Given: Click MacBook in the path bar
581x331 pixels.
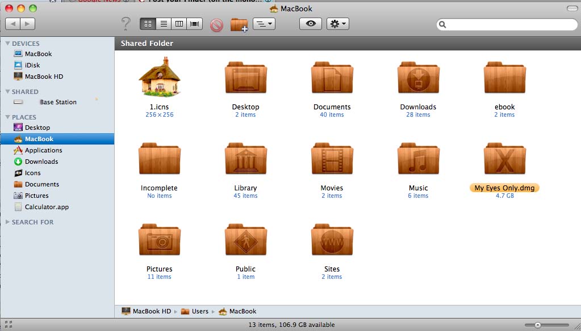Looking at the screenshot, I should pyautogui.click(x=237, y=311).
